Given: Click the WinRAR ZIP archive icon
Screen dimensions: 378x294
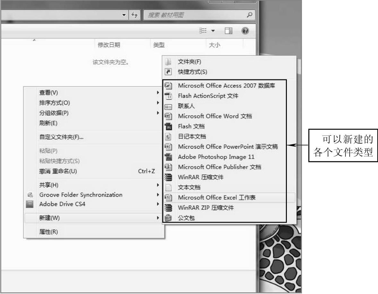Looking at the screenshot, I should pos(168,208).
